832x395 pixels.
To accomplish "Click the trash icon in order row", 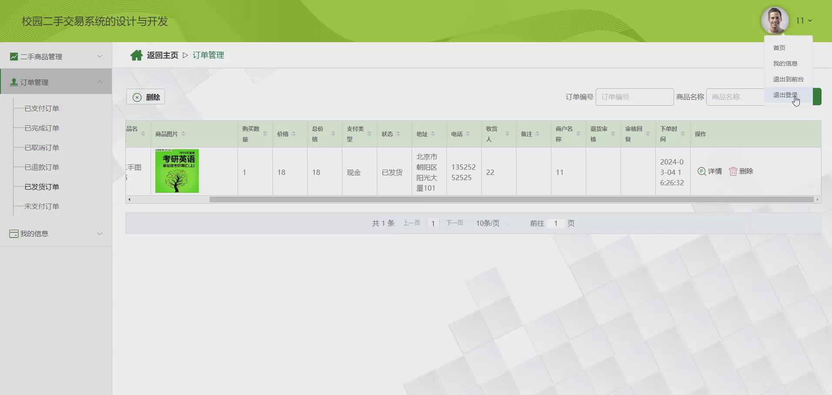I will point(733,171).
